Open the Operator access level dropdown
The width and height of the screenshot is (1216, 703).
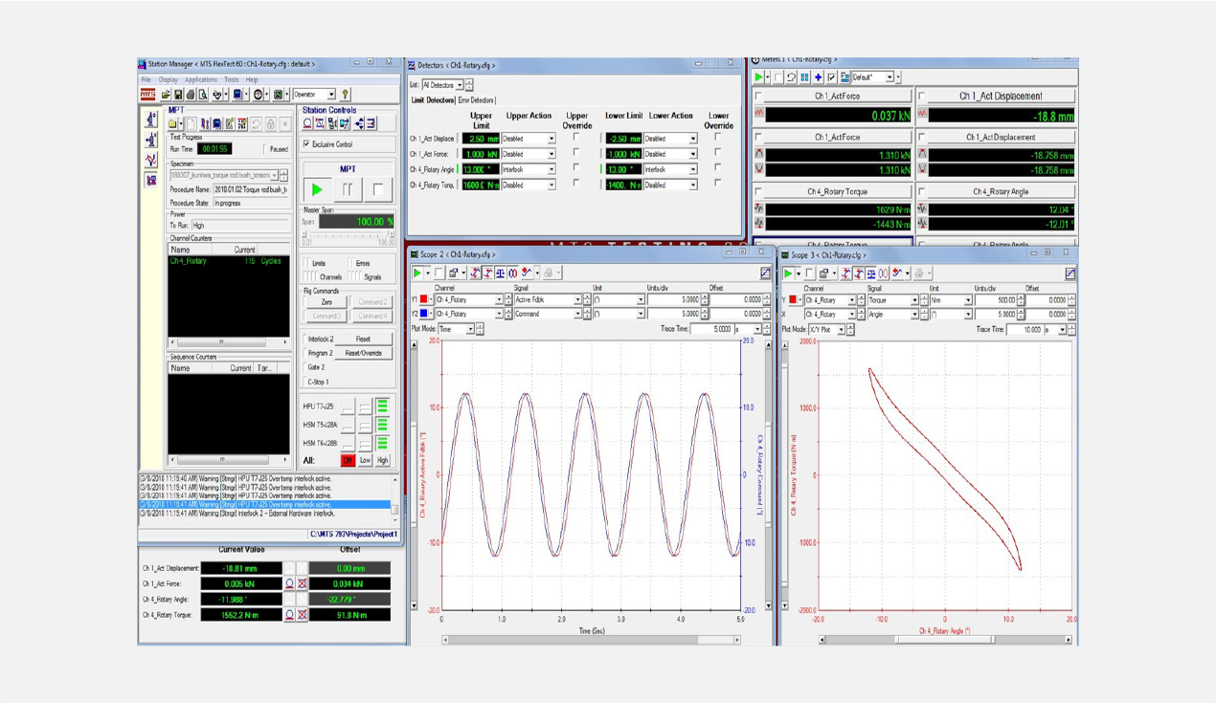tap(330, 95)
